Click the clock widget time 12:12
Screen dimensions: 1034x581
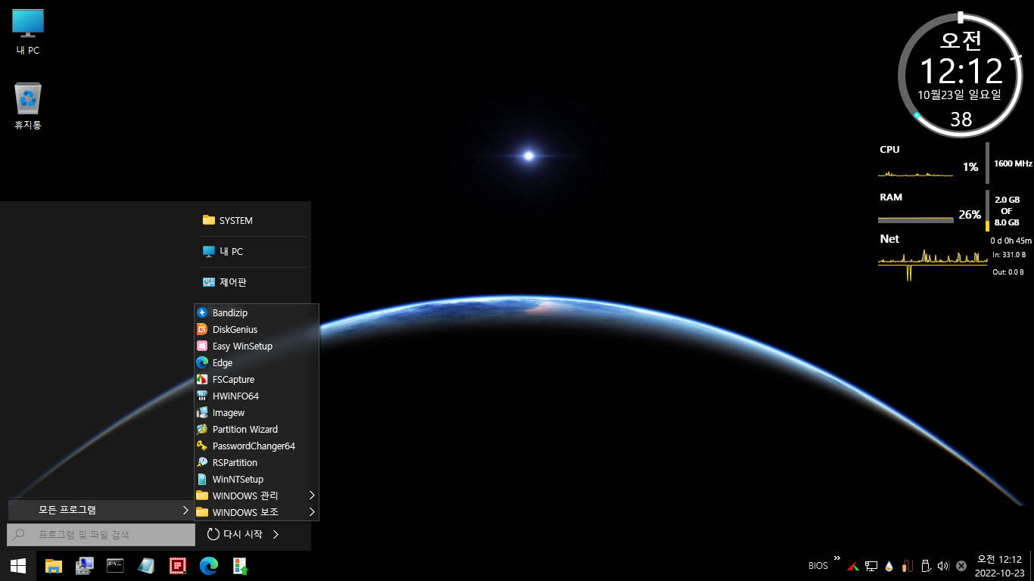tap(961, 71)
